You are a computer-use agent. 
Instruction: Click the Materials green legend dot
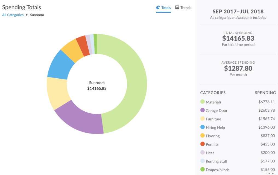click(203, 102)
